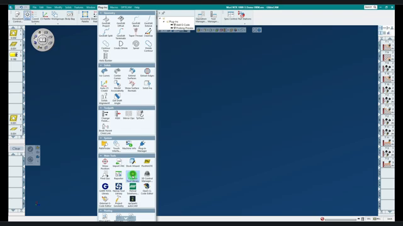Open the Auto CS Create tool
This screenshot has width=403, height=226.
point(105,86)
